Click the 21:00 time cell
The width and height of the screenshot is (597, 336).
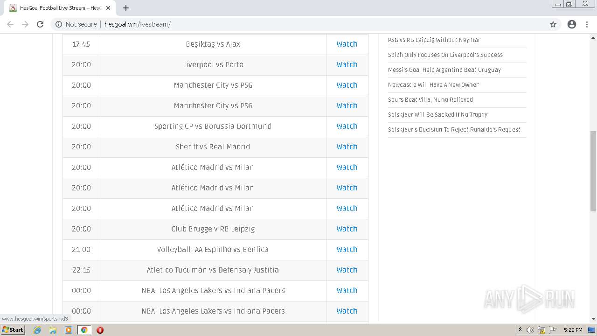pos(81,250)
